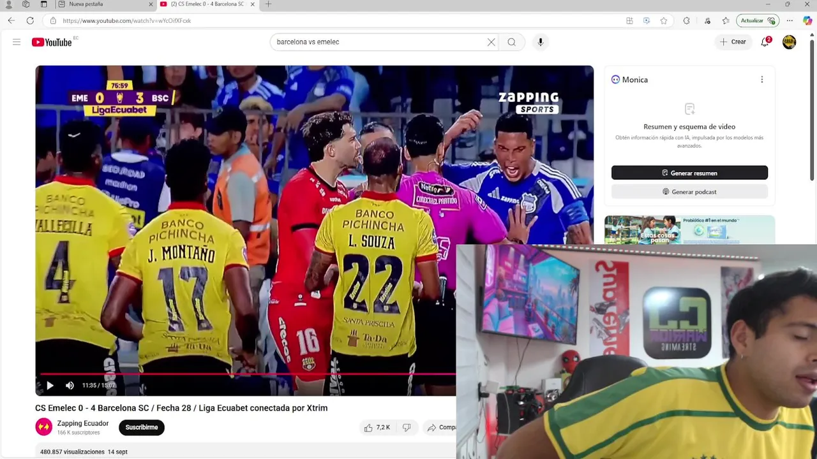817x459 pixels.
Task: Open browser settings three-dot menu
Action: (790, 20)
